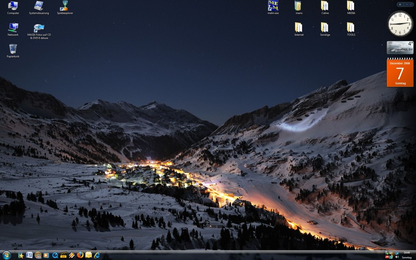Launch Internet Explorer from quick launch
Screen dimensions: 416x260
[x=97, y=255]
